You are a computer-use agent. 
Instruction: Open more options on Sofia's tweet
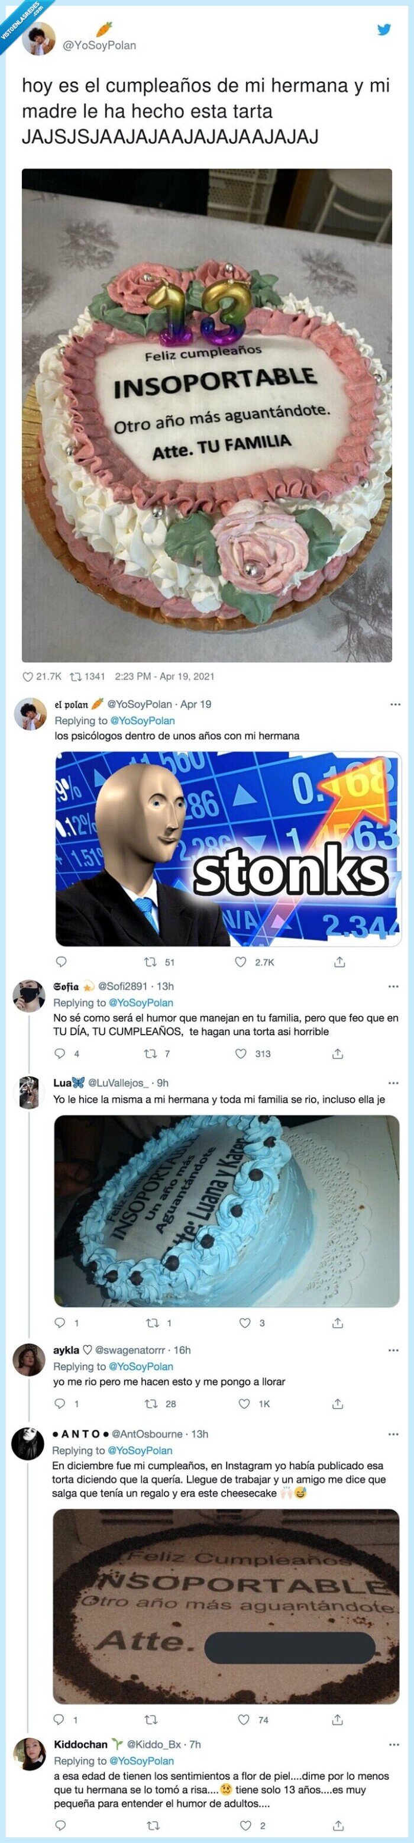[x=393, y=986]
